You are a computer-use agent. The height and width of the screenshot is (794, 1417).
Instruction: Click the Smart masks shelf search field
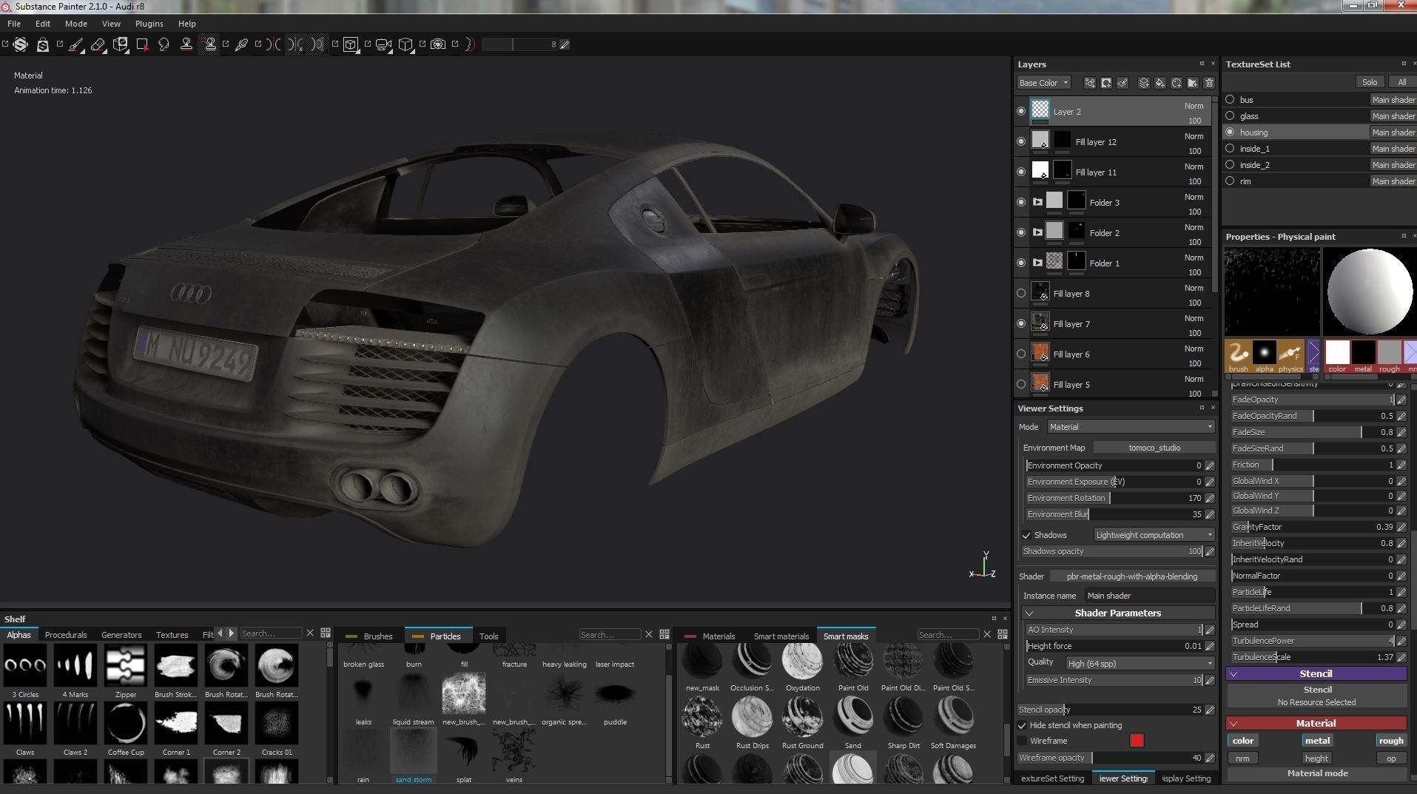tap(947, 635)
